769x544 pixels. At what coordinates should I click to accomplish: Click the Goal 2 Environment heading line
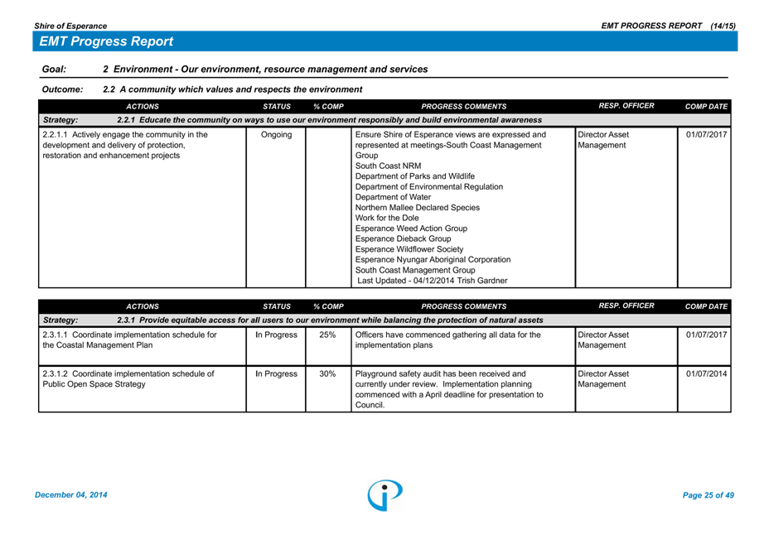tap(265, 70)
